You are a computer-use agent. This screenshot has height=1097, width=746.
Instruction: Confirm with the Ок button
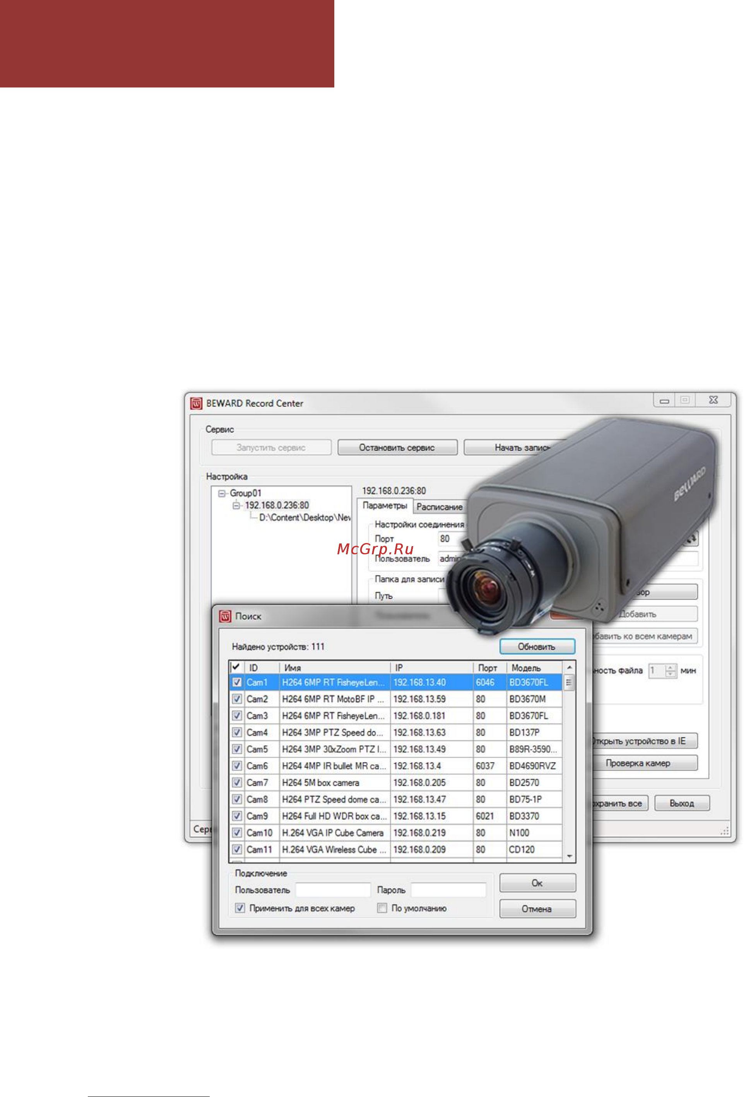click(537, 883)
